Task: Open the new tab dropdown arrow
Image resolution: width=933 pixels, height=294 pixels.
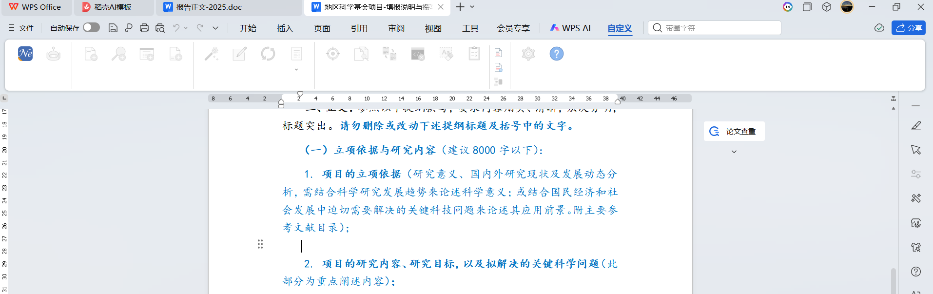Action: (x=472, y=7)
